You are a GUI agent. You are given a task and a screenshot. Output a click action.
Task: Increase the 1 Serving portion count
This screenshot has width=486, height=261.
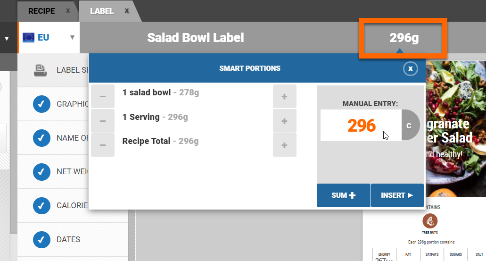(284, 121)
